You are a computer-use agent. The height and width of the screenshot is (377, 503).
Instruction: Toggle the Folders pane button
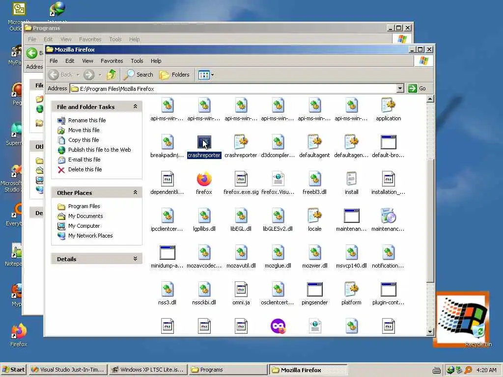tap(174, 75)
